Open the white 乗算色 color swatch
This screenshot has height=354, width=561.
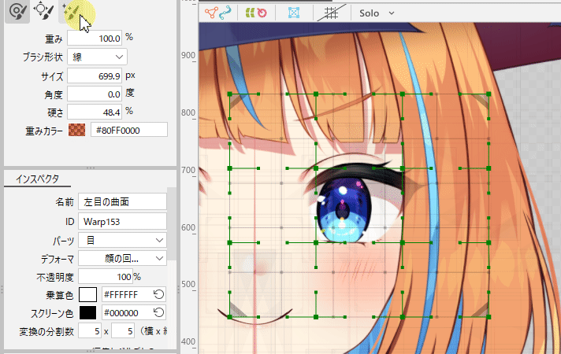pos(87,295)
